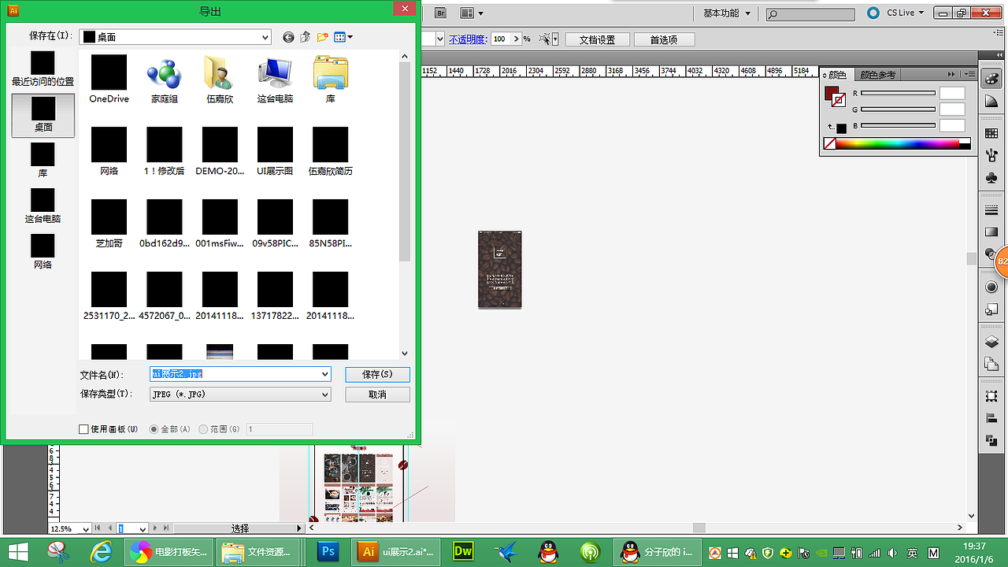
Task: Open the Appearance panel dock icon
Action: coord(991,287)
